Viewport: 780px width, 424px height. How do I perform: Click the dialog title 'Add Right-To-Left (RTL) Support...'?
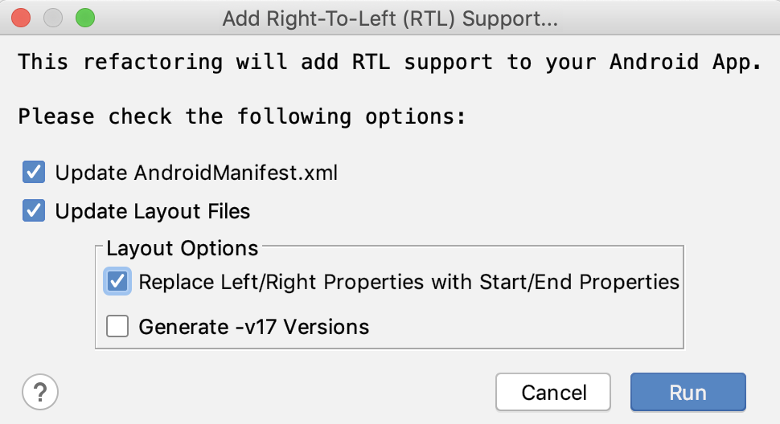390,18
